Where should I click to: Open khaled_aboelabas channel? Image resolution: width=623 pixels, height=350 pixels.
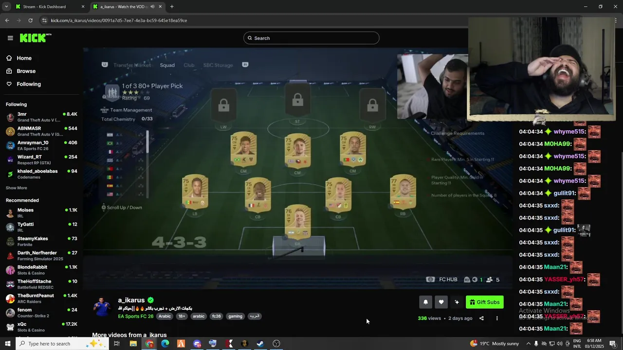click(x=41, y=174)
